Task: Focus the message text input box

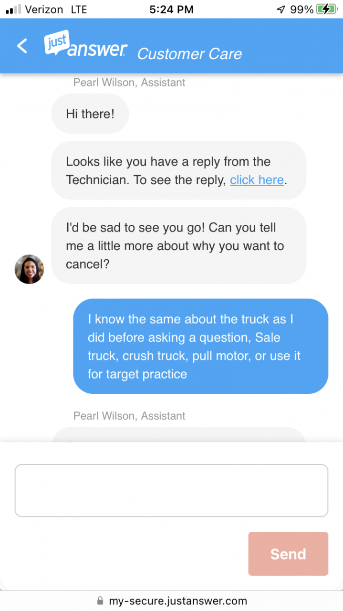Action: (171, 490)
